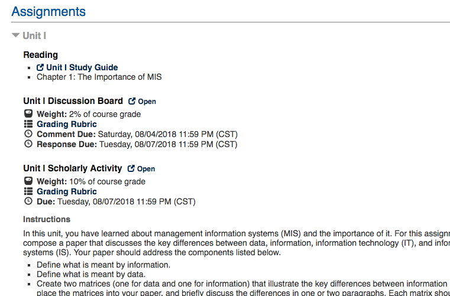
Task: Click external-link icon beside Scholarly Activity Open
Action: [131, 168]
